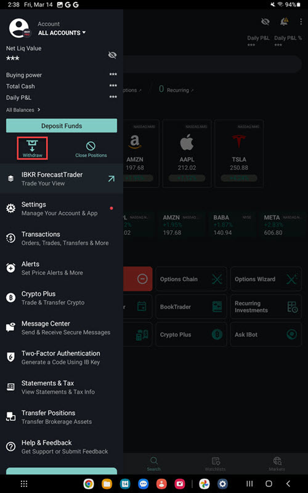Tap the Buying power row
Image resolution: width=308 pixels, height=493 pixels.
tap(62, 75)
